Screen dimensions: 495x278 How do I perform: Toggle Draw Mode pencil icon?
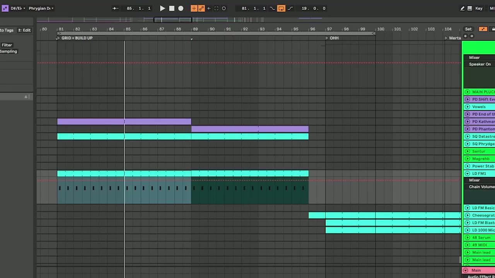463,8
